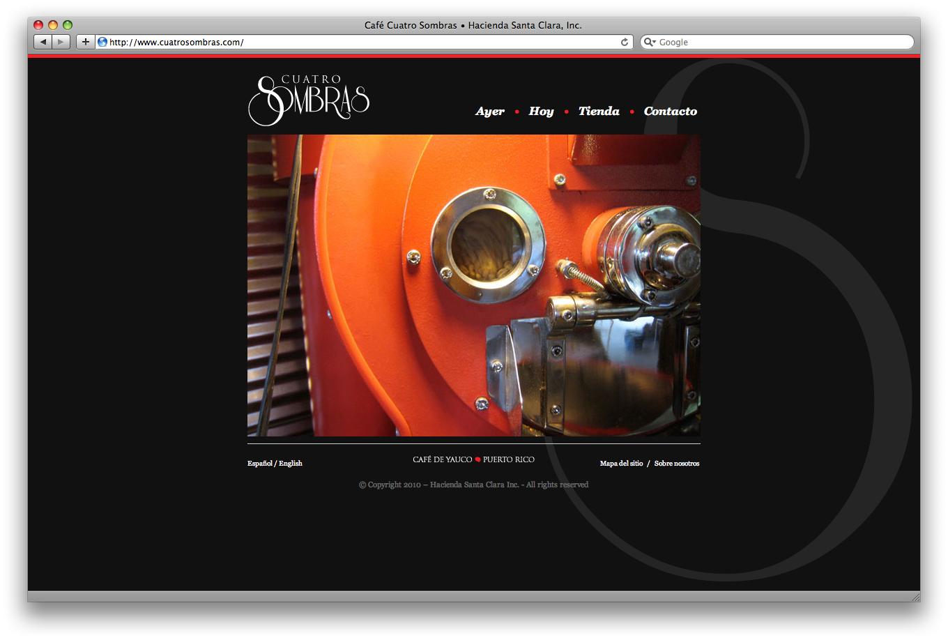The height and width of the screenshot is (640, 948).
Task: Go to the Tienda page
Action: 599,112
